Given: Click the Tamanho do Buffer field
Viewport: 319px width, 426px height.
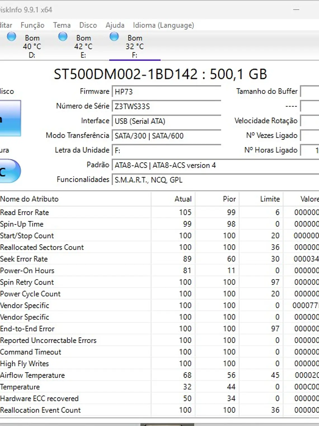Looking at the screenshot, I should (309, 91).
